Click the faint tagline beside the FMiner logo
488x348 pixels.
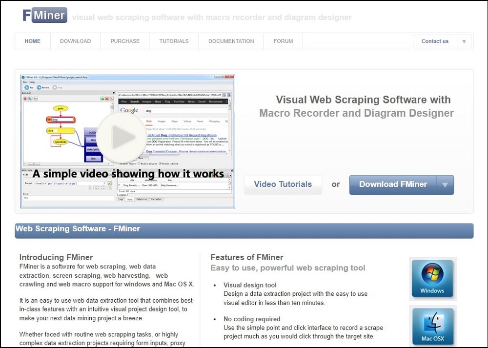[212, 18]
